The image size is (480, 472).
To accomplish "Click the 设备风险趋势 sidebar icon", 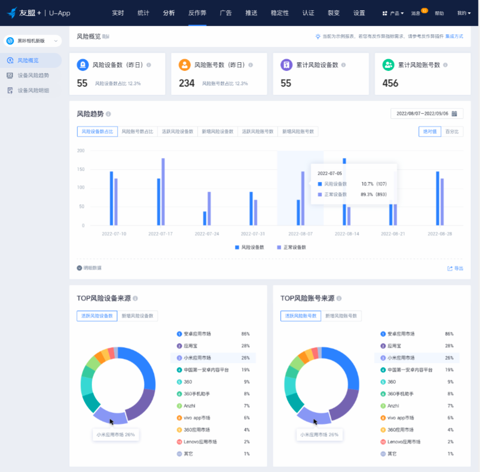I will pyautogui.click(x=10, y=75).
